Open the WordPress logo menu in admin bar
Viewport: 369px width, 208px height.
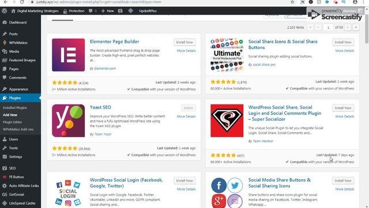pyautogui.click(x=4, y=11)
